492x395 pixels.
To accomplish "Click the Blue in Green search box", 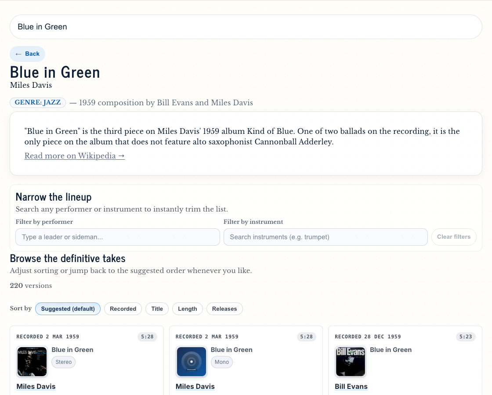I will [246, 27].
